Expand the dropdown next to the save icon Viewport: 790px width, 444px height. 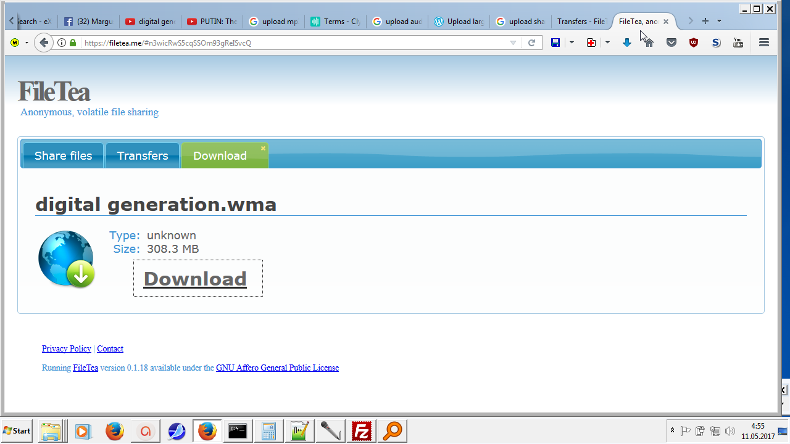tap(572, 43)
